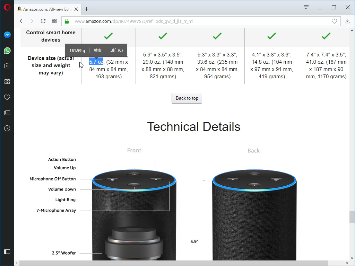Click the scroll right arrow
The width and height of the screenshot is (355, 266).
coord(347,263)
